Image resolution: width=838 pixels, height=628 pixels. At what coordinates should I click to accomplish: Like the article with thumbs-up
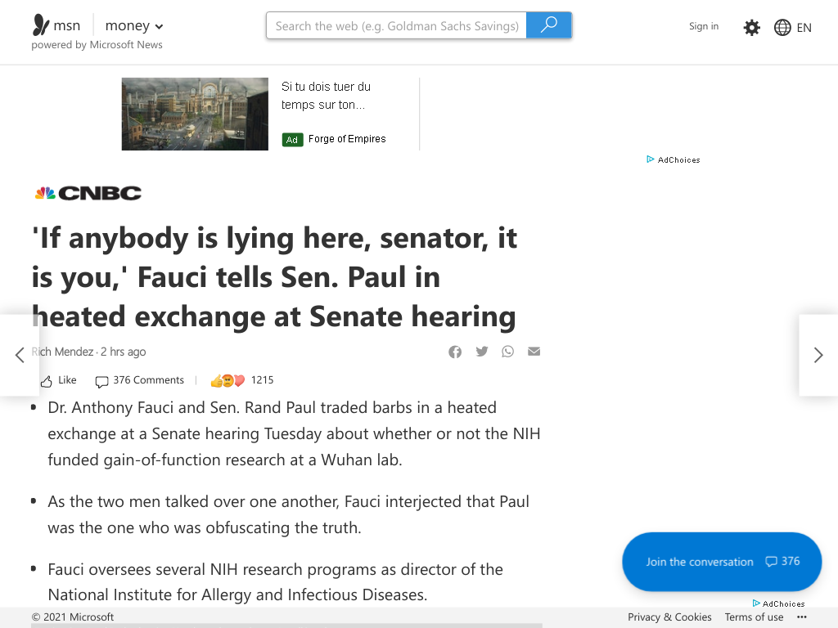(59, 380)
